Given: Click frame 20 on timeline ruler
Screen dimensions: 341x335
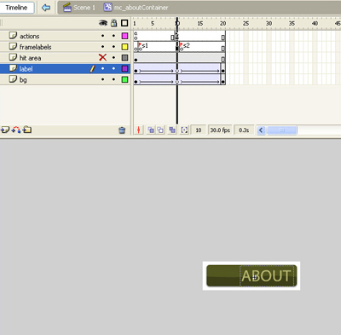Looking at the screenshot, I should tap(223, 24).
